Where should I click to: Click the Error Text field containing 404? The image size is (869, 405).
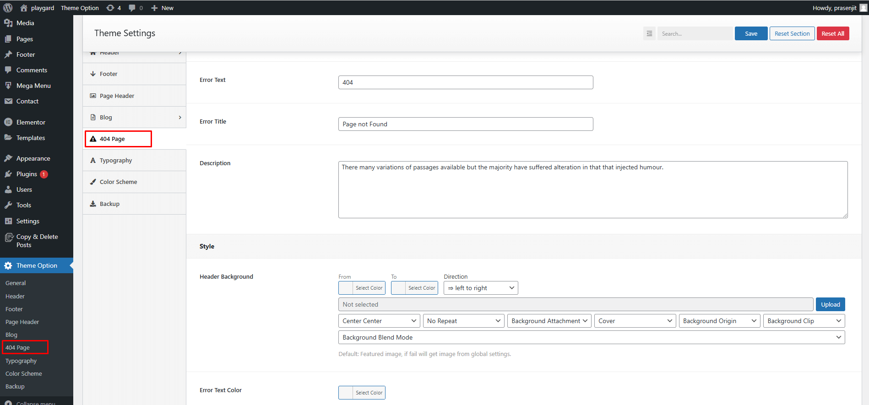[x=466, y=82]
